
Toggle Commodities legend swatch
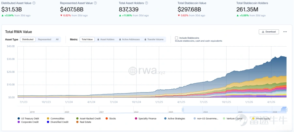(x=48, y=119)
